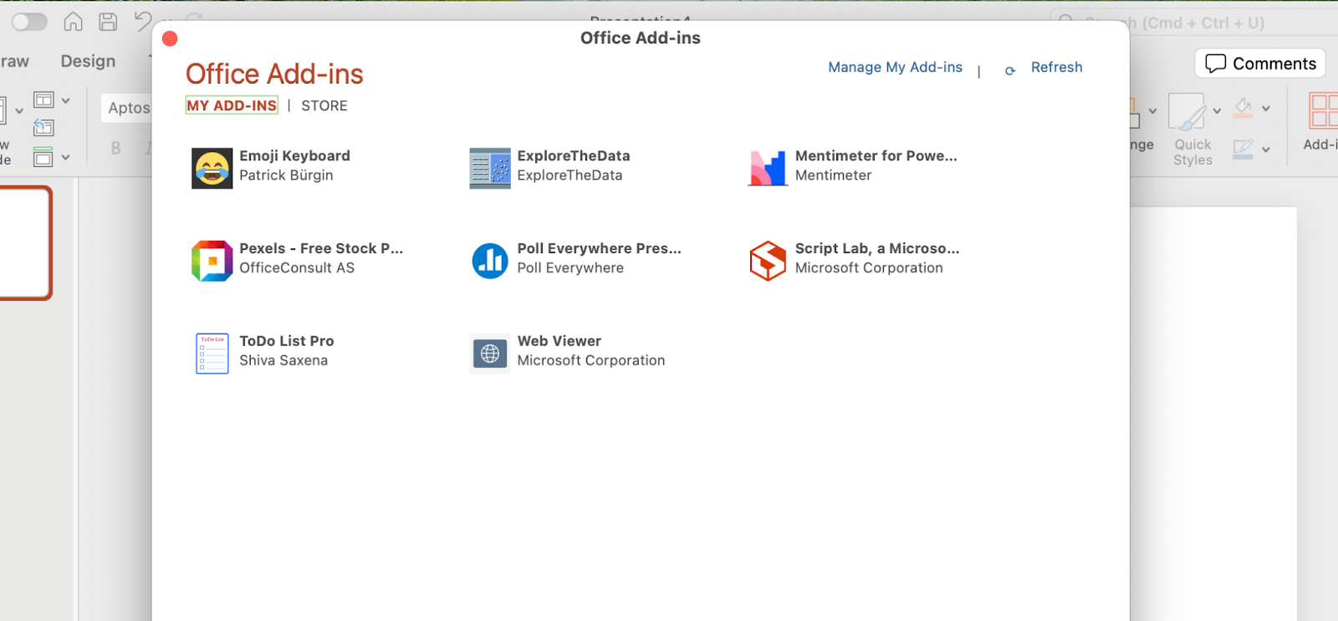Click the 'Patrick Bürgin' publisher text
The image size is (1338, 621).
coord(286,175)
